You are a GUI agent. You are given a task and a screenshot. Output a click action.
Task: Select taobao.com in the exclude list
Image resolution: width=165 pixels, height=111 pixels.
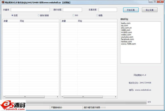click(x=126, y=41)
